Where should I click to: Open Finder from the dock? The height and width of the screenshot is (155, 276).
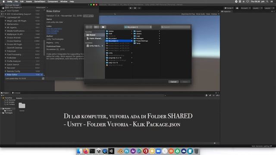pos(79,151)
